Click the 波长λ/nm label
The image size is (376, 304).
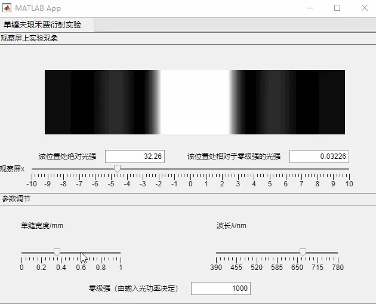coord(231,226)
